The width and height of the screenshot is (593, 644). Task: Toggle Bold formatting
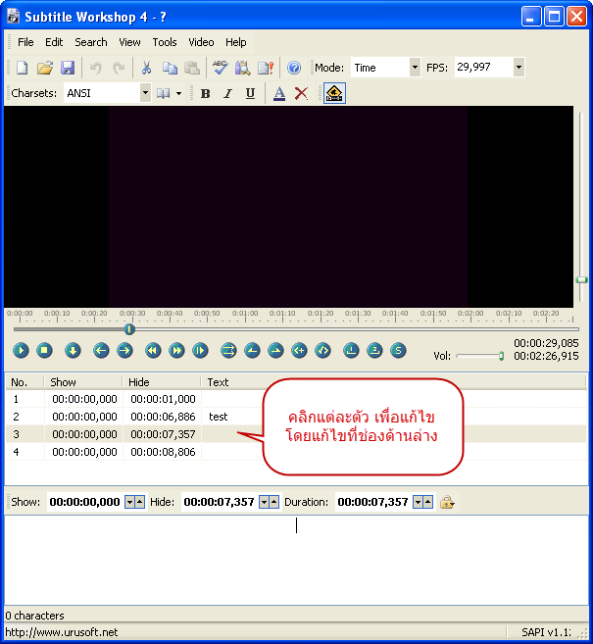click(205, 94)
